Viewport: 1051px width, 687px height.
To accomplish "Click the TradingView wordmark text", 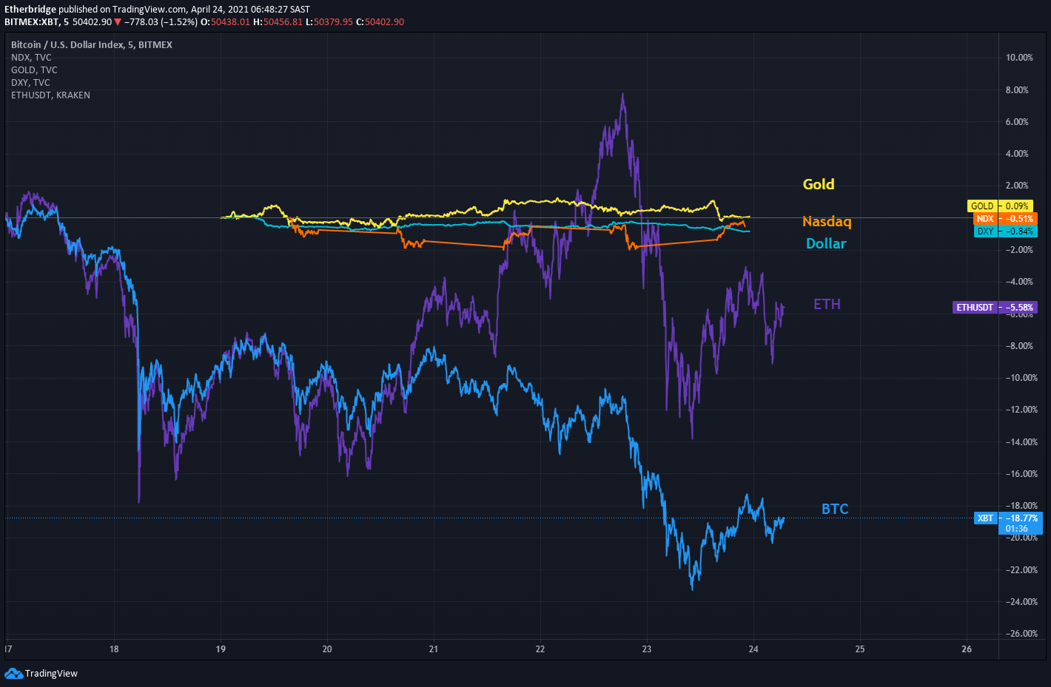I will click(51, 673).
